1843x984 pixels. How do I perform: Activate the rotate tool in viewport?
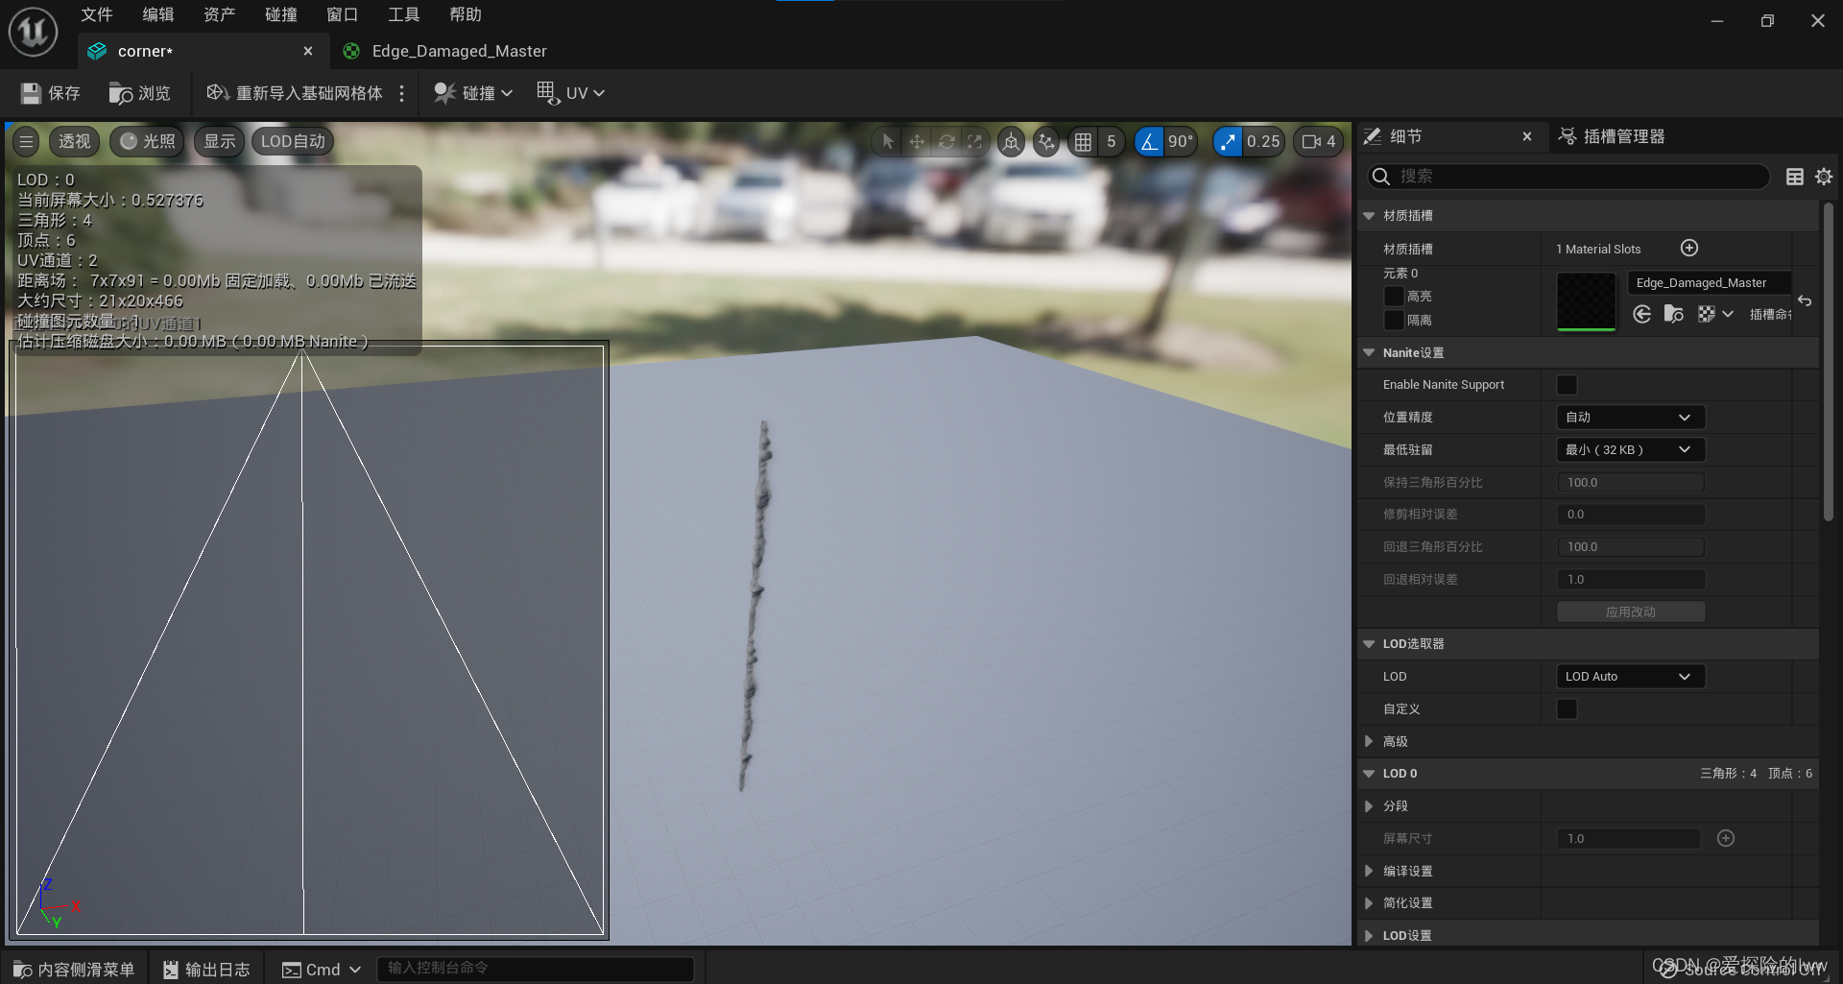tap(946, 142)
